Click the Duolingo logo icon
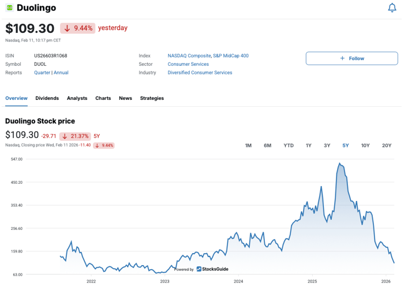 (x=9, y=8)
